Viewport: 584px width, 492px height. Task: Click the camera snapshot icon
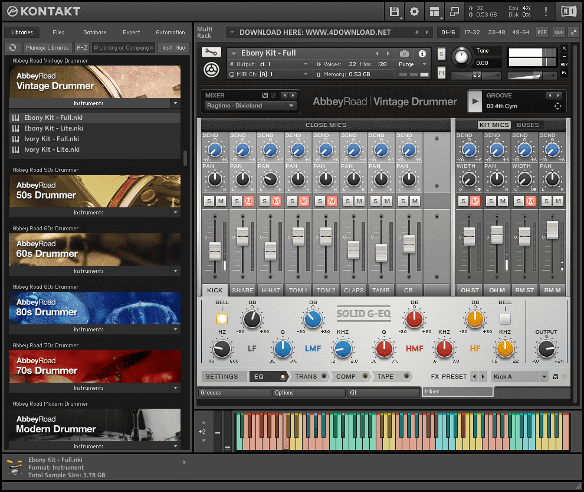[x=404, y=53]
